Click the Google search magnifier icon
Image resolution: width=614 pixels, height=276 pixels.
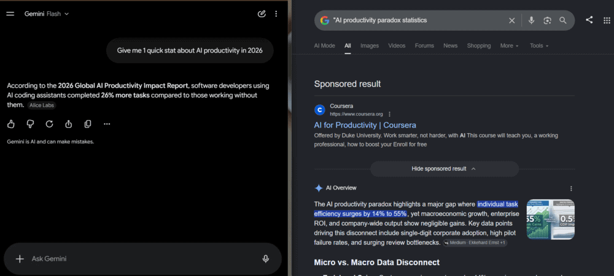(562, 20)
